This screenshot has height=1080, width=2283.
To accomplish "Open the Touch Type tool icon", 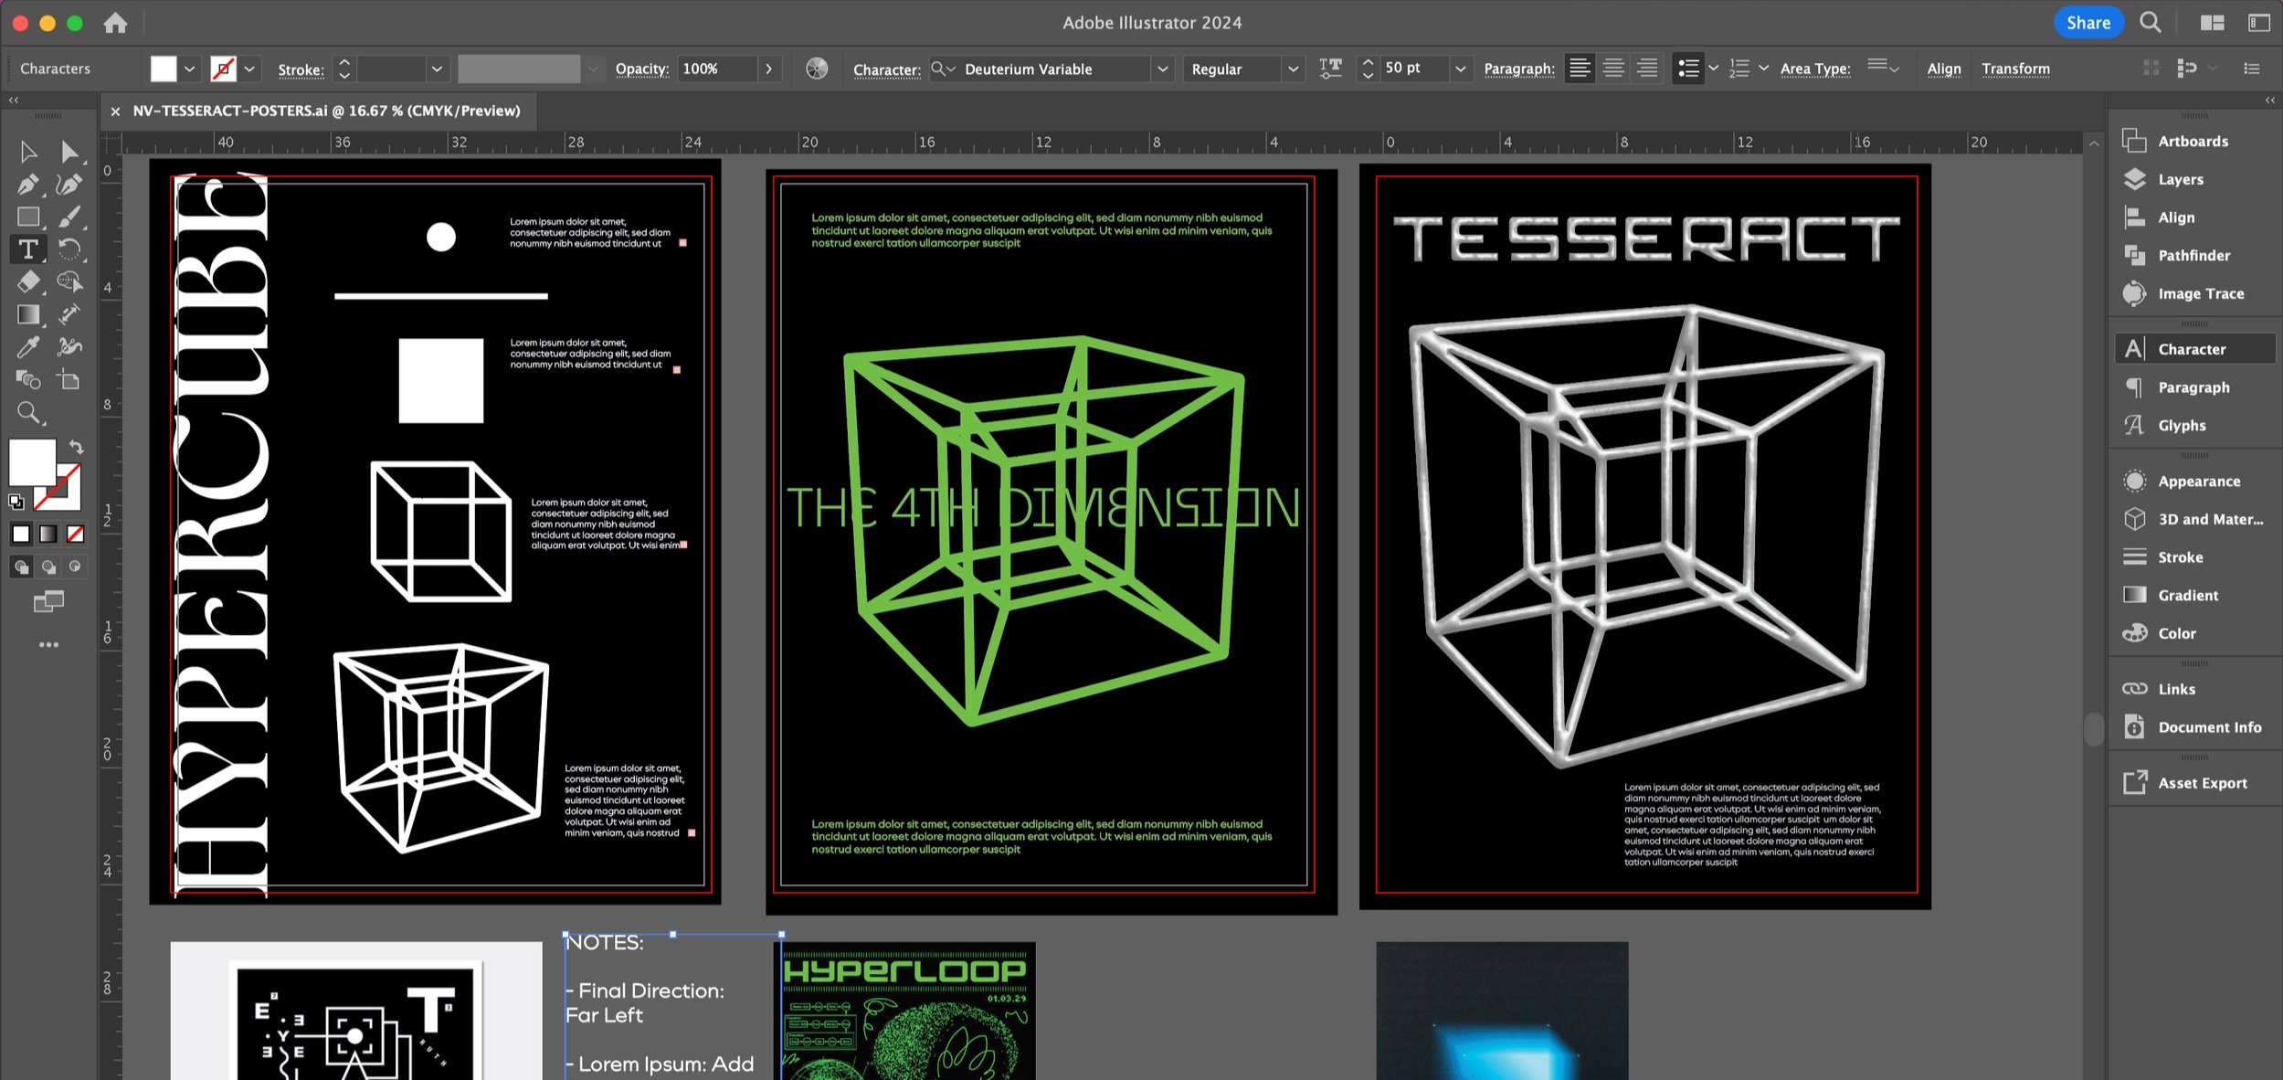I will pyautogui.click(x=1331, y=69).
